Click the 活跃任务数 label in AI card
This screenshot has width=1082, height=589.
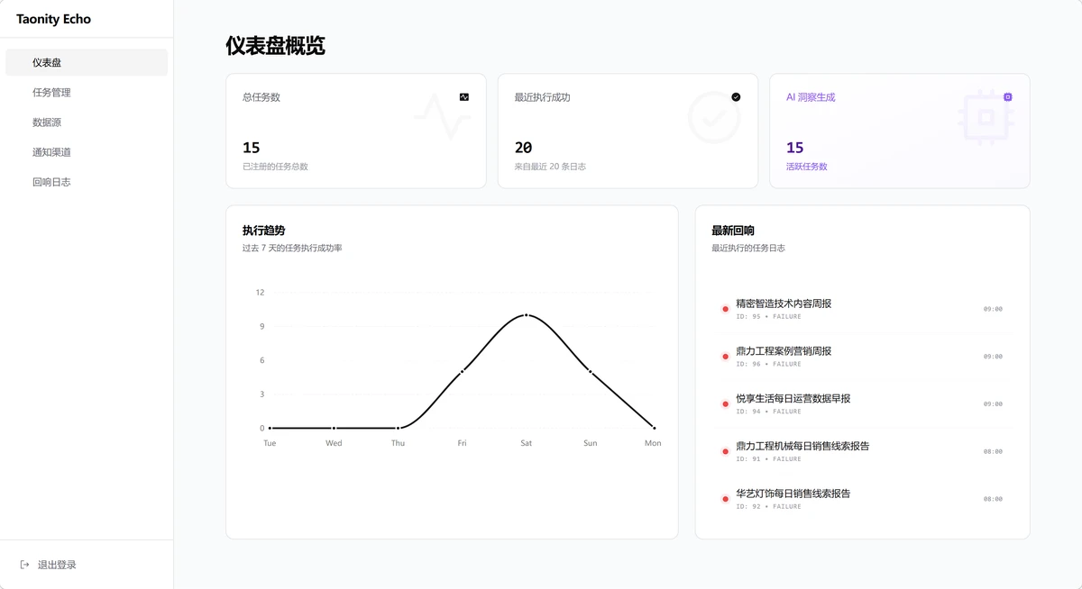pyautogui.click(x=806, y=167)
